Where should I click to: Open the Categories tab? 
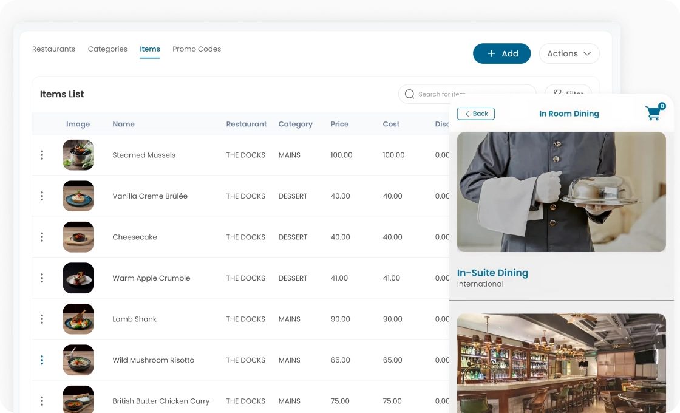[x=107, y=49]
